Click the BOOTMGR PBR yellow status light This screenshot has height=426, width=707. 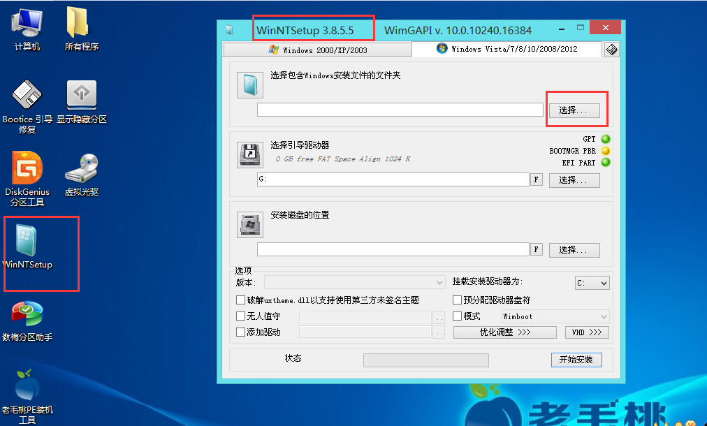point(606,151)
